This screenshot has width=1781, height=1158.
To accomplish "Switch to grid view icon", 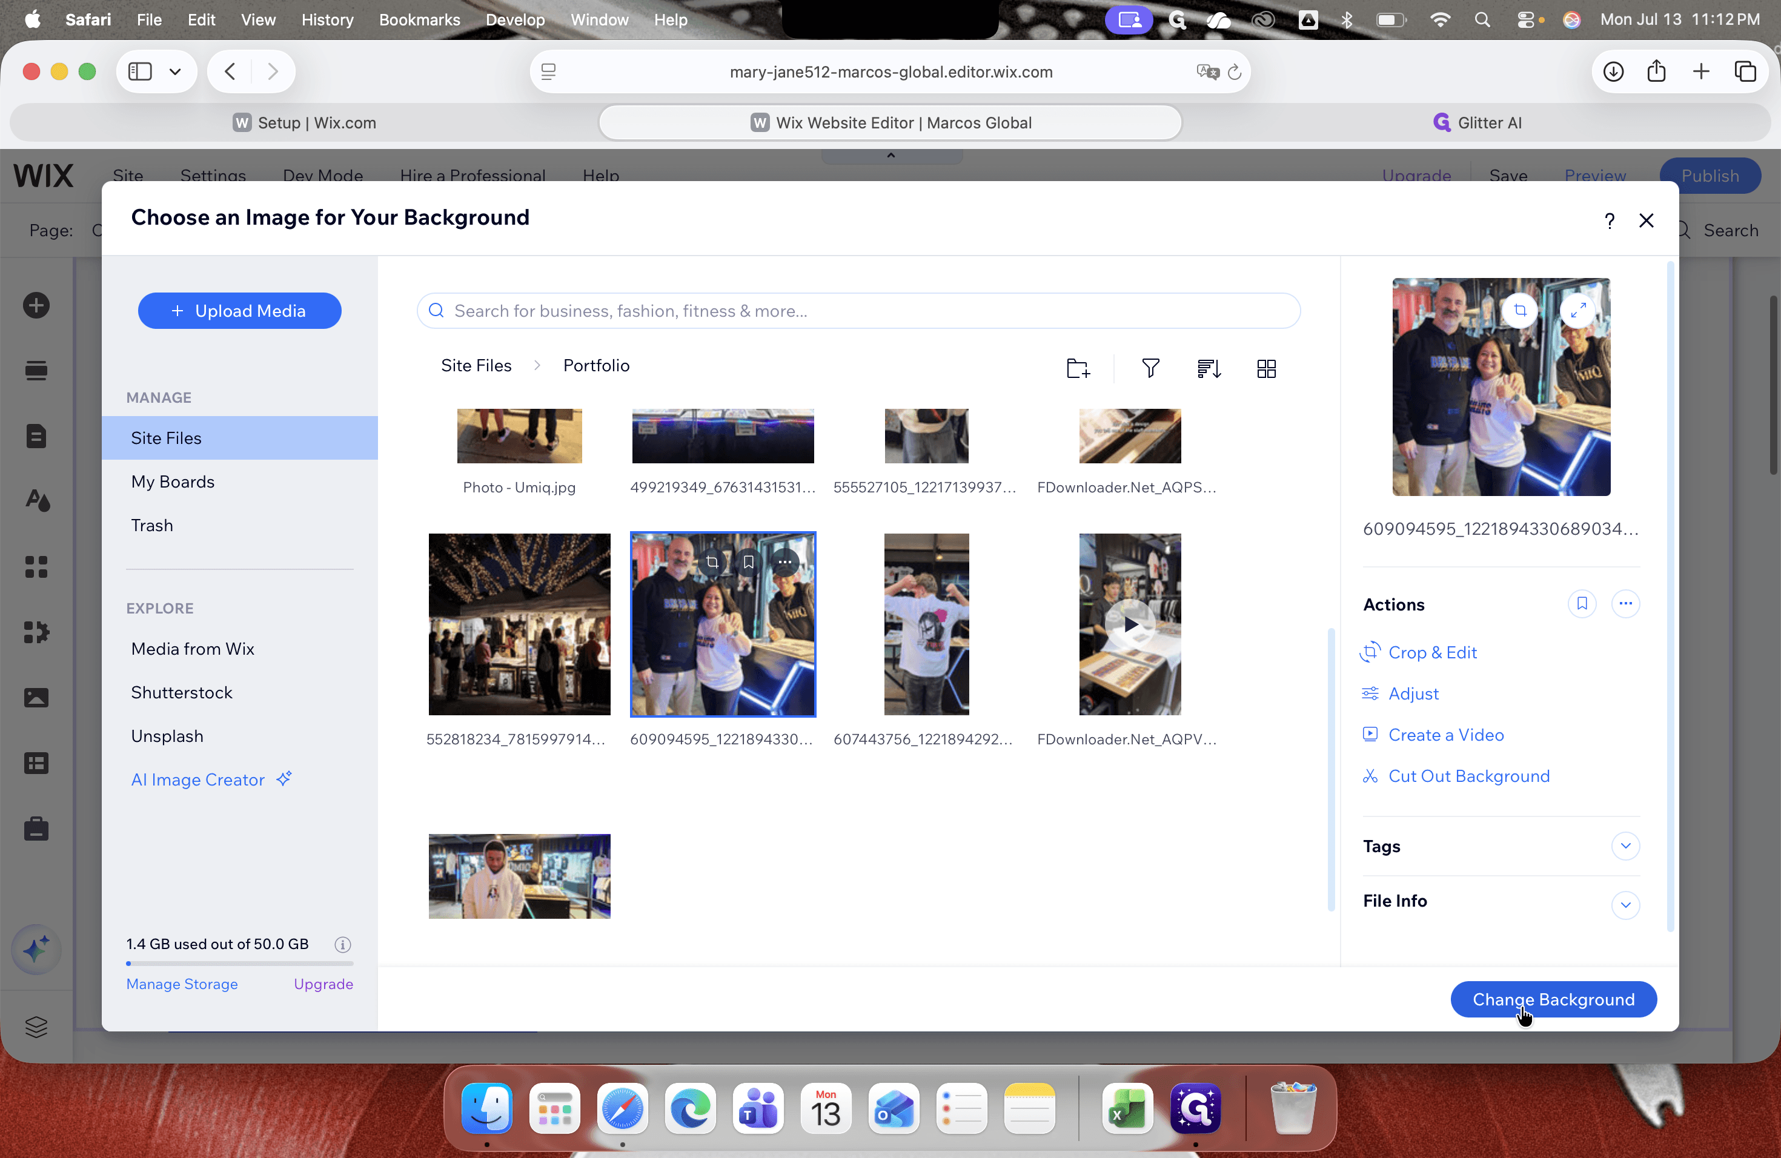I will pyautogui.click(x=1266, y=368).
